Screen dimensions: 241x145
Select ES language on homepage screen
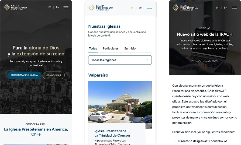[50, 8]
